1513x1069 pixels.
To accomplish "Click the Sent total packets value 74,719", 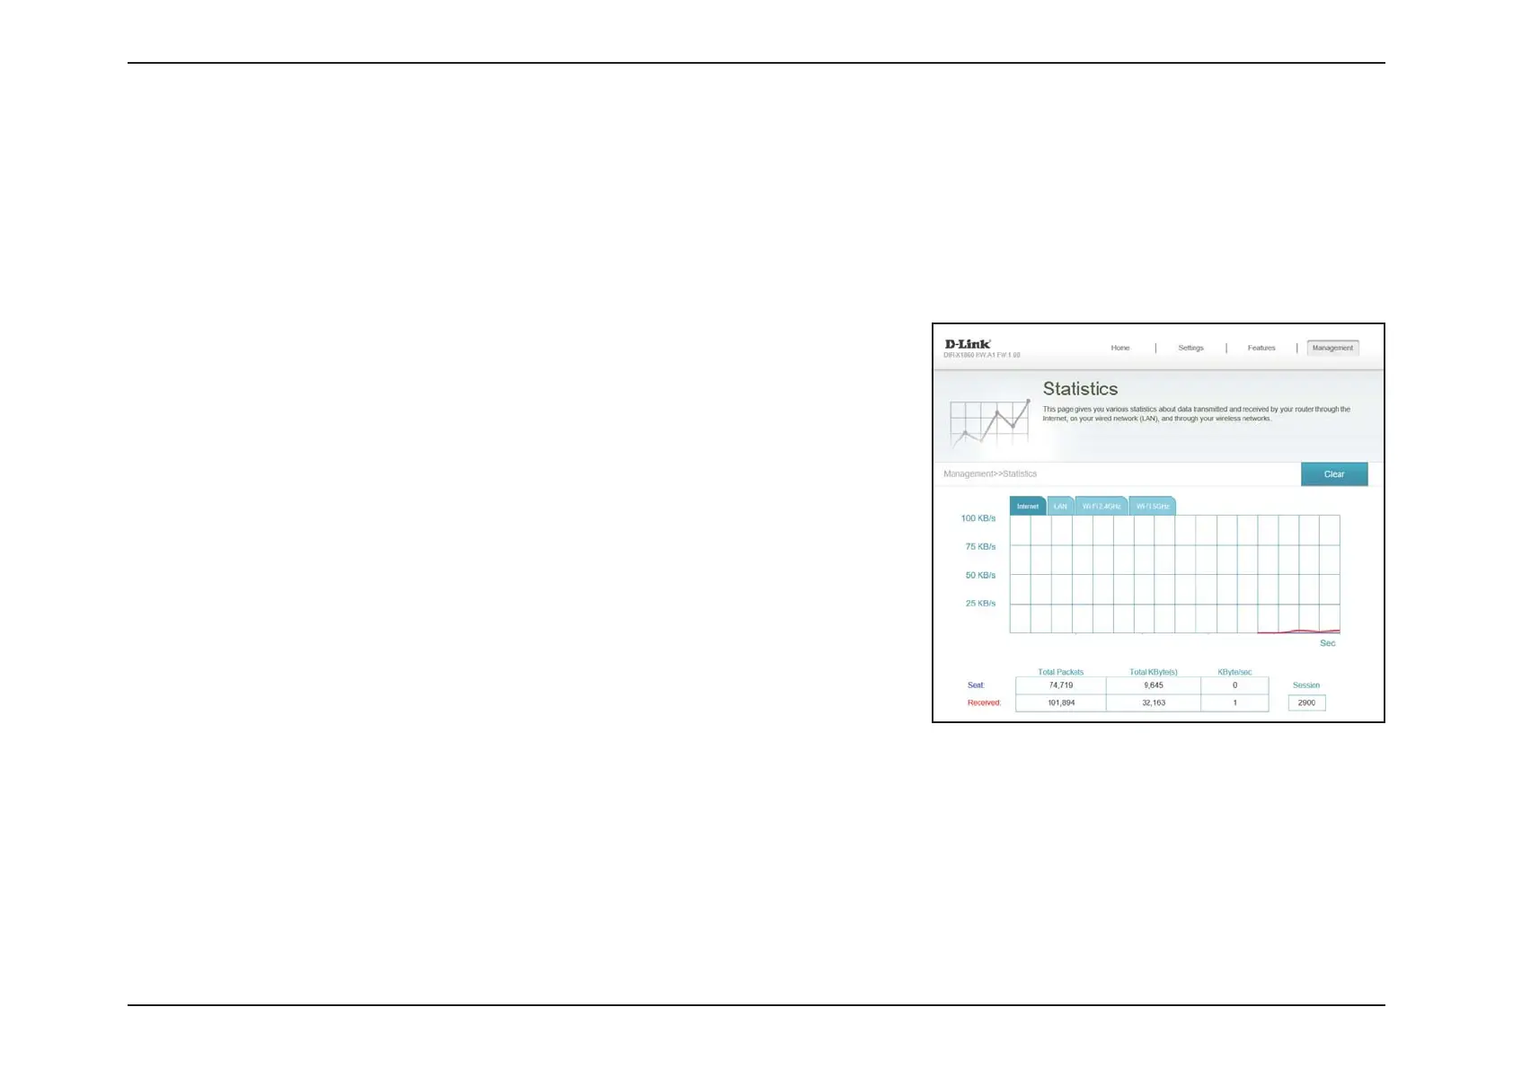I will click(x=1061, y=685).
